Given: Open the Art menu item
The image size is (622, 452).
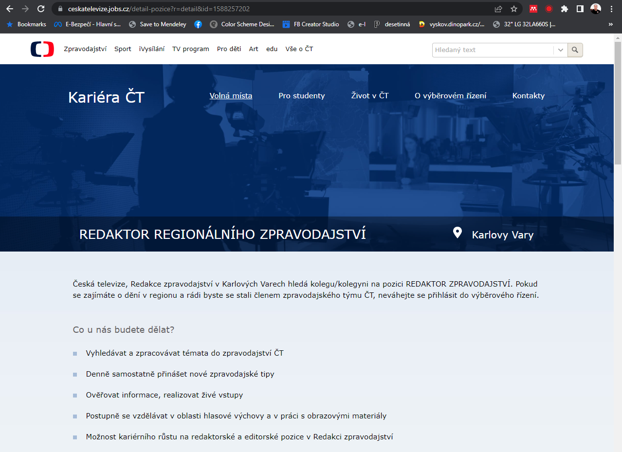Looking at the screenshot, I should coord(254,49).
